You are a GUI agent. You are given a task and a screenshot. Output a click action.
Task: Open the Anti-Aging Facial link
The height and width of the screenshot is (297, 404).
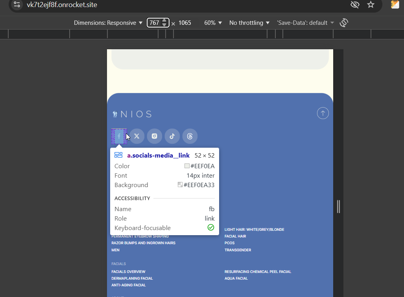pos(128,285)
